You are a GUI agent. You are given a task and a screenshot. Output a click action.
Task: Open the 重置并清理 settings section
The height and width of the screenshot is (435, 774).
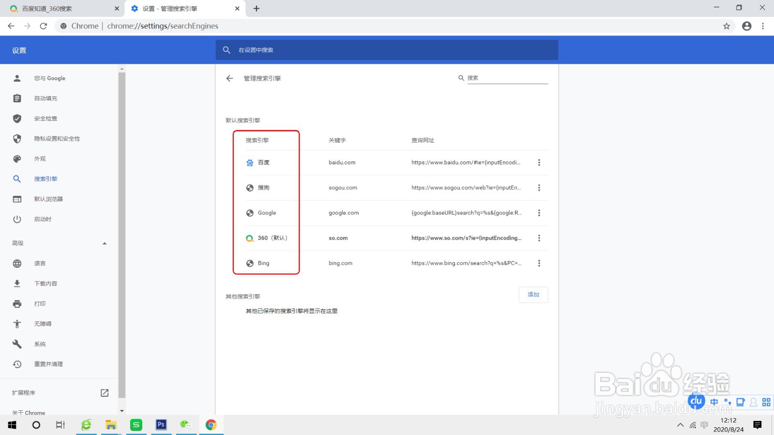[x=48, y=364]
